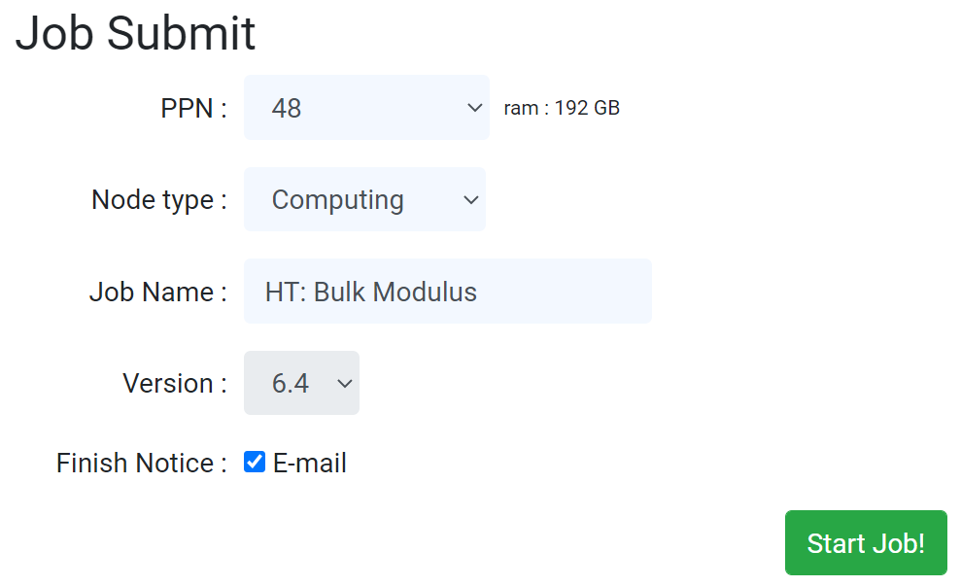This screenshot has width=961, height=586.
Task: Toggle the E-mail finish notice checkbox
Action: point(255,463)
